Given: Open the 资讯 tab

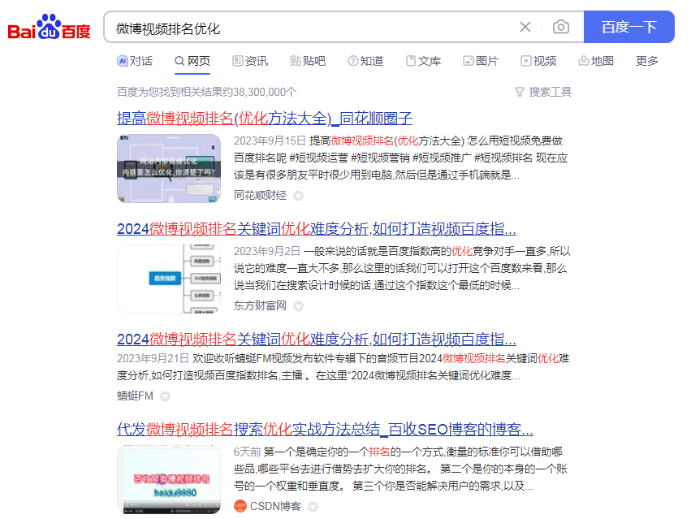Looking at the screenshot, I should coord(250,61).
